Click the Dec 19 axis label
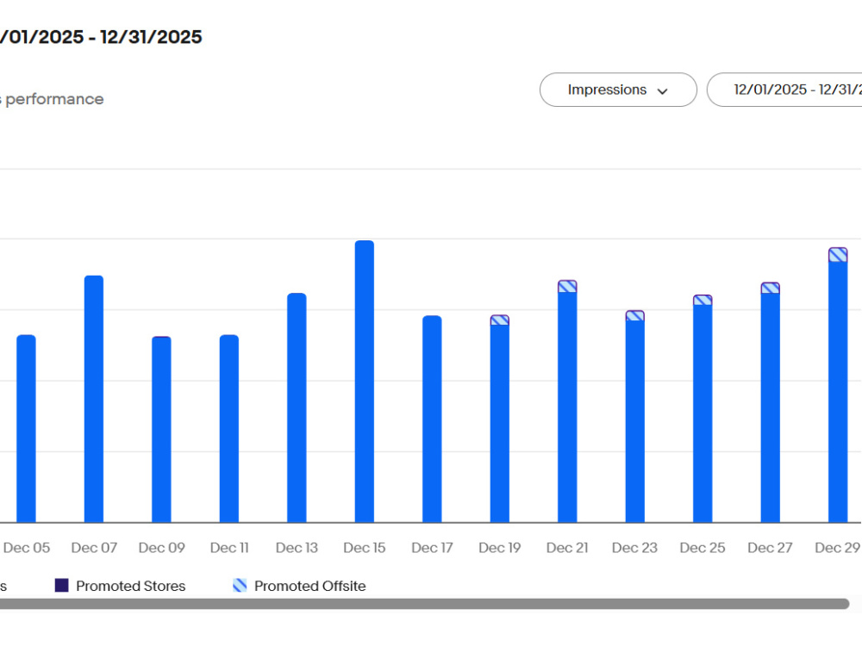 (x=500, y=548)
